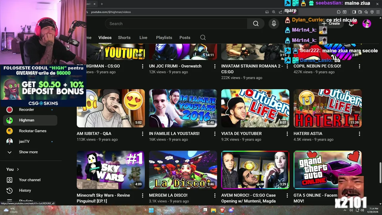Open options menu for AM IUBITA? - Q&A
The image size is (382, 215).
click(x=143, y=134)
